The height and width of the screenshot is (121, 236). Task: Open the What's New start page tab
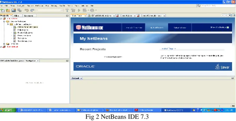[x=180, y=28]
